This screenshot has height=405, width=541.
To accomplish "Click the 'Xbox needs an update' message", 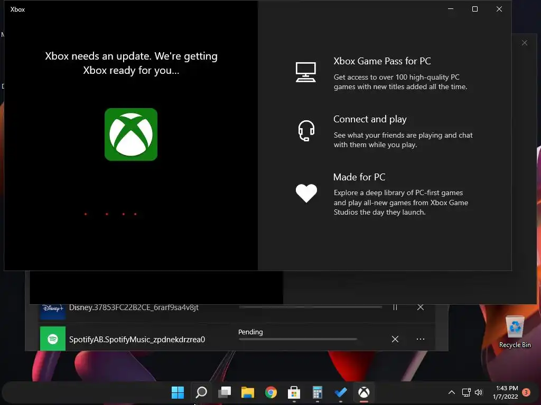I will pos(131,63).
